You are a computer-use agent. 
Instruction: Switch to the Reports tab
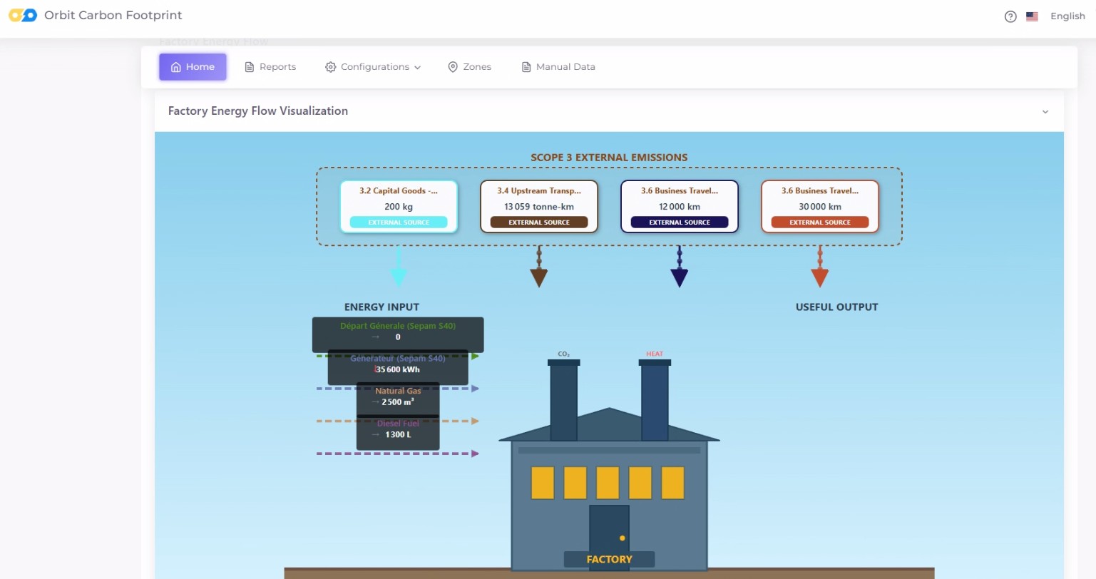pyautogui.click(x=270, y=67)
